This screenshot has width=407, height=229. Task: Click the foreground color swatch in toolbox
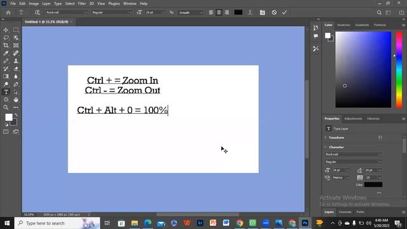(8, 117)
